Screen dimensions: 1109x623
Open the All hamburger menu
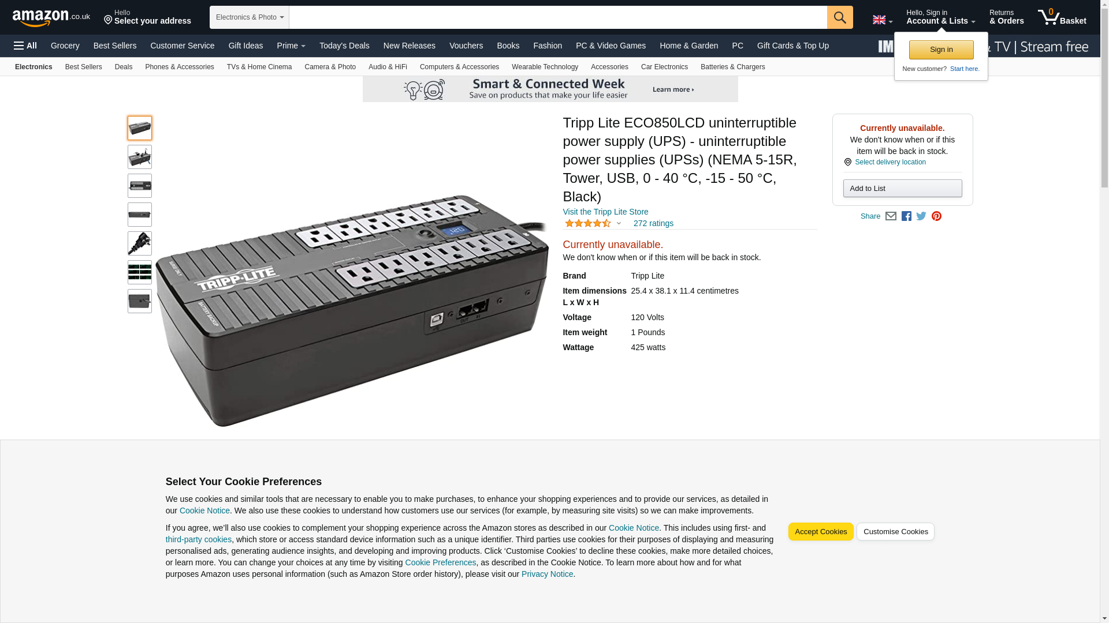(x=25, y=46)
